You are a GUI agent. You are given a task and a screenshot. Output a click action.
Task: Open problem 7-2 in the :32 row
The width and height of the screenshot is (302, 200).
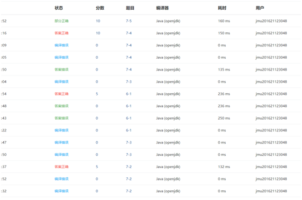(129, 191)
